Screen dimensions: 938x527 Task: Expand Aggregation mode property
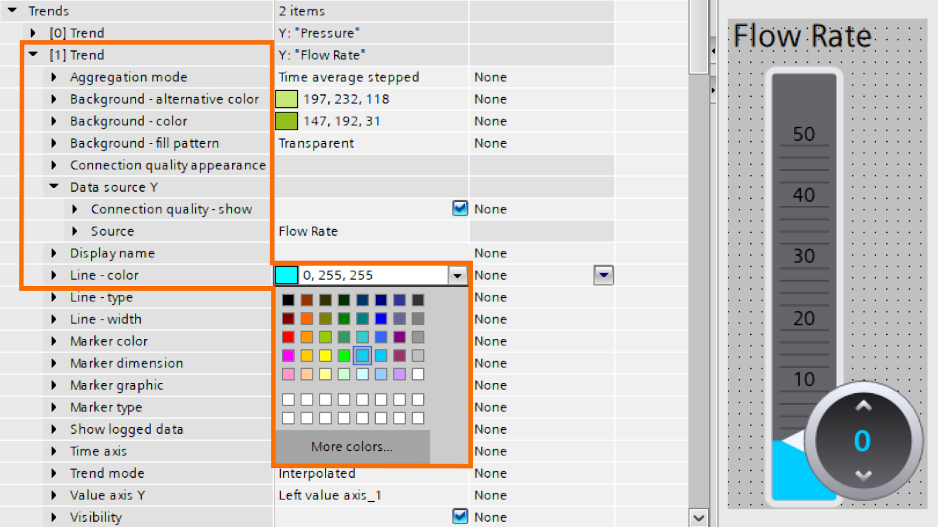coord(54,77)
